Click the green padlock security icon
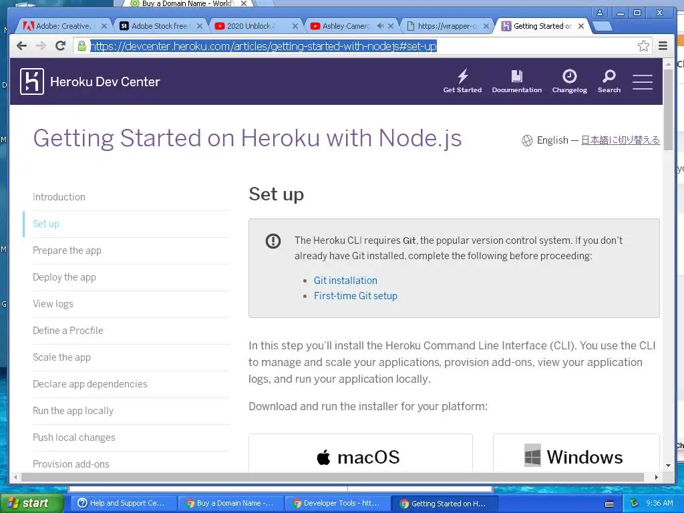The width and height of the screenshot is (684, 513). 81,46
